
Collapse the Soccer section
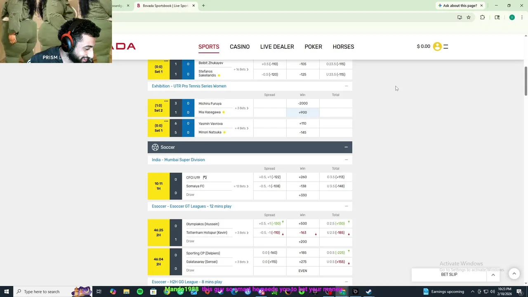[x=346, y=147]
